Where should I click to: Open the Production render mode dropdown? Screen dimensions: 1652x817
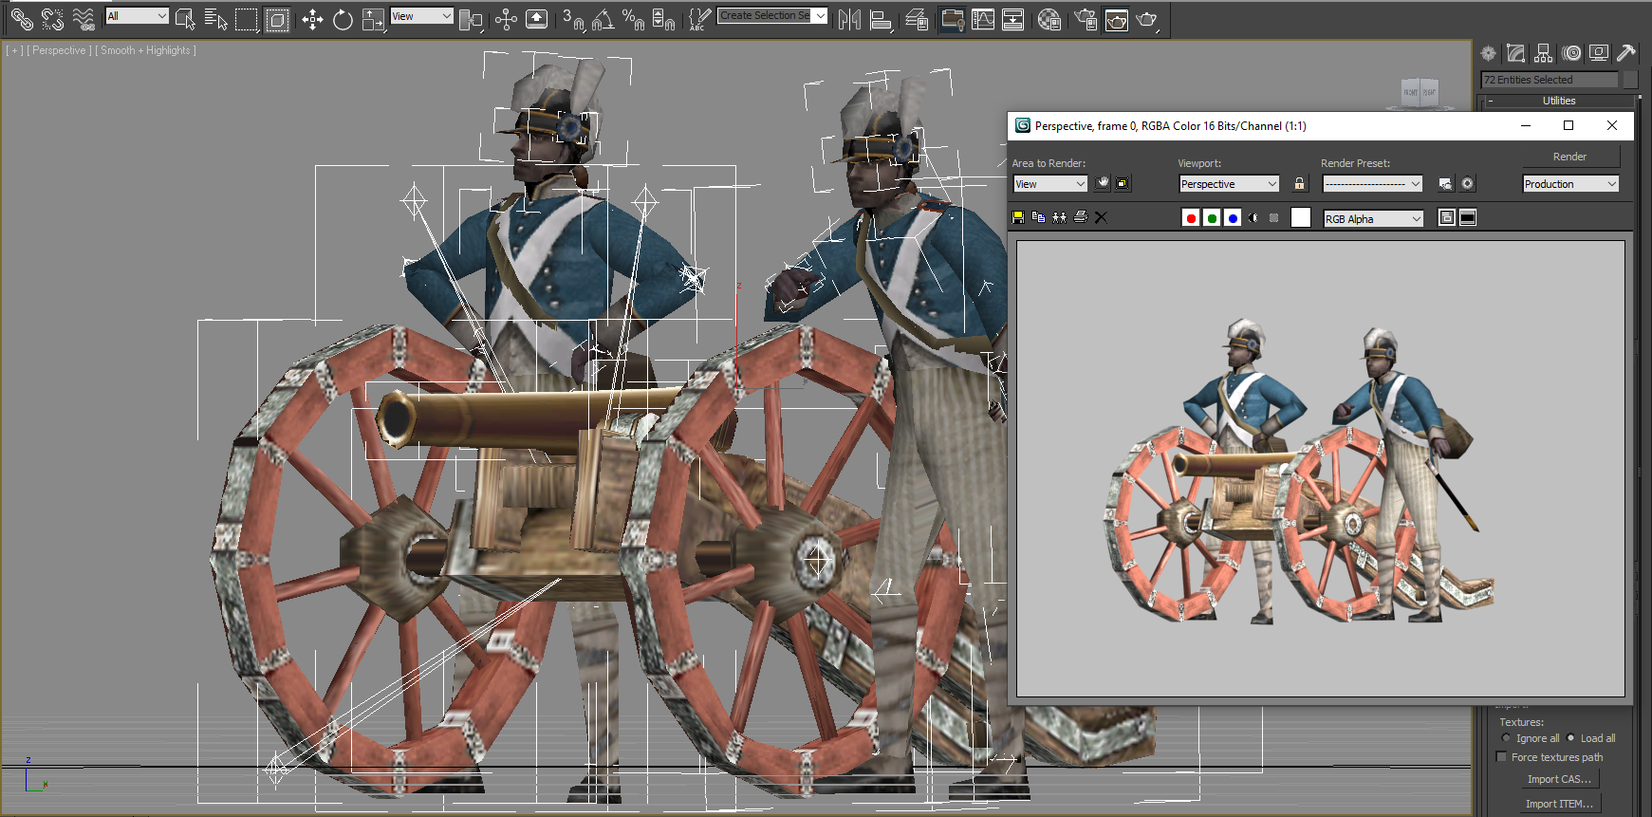pos(1570,184)
